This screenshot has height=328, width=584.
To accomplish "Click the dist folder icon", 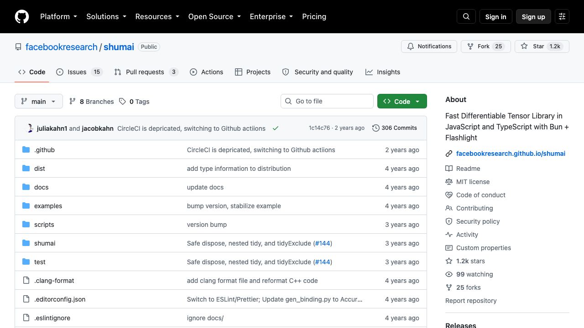I will [26, 169].
